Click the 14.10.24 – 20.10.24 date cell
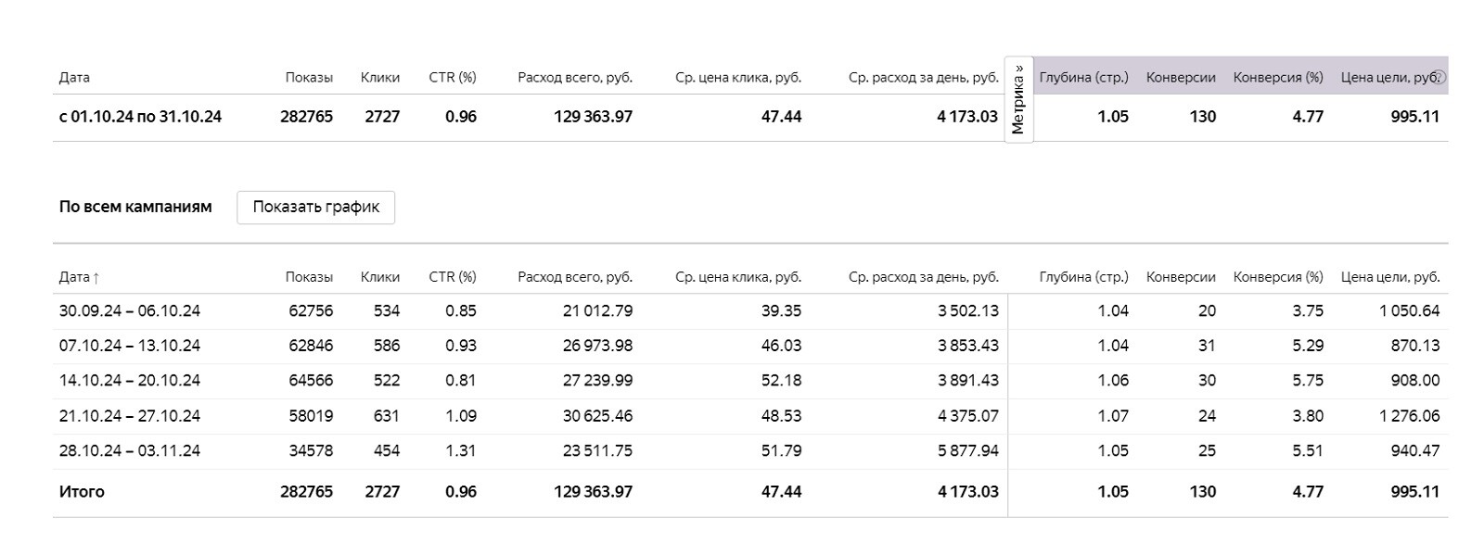Image resolution: width=1484 pixels, height=556 pixels. click(130, 381)
